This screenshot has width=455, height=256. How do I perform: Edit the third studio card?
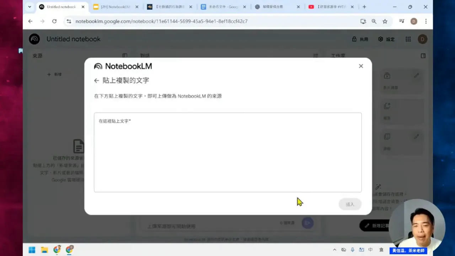tap(416, 137)
